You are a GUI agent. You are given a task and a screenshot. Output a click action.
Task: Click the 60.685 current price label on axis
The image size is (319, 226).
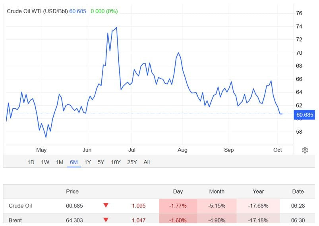(305, 115)
